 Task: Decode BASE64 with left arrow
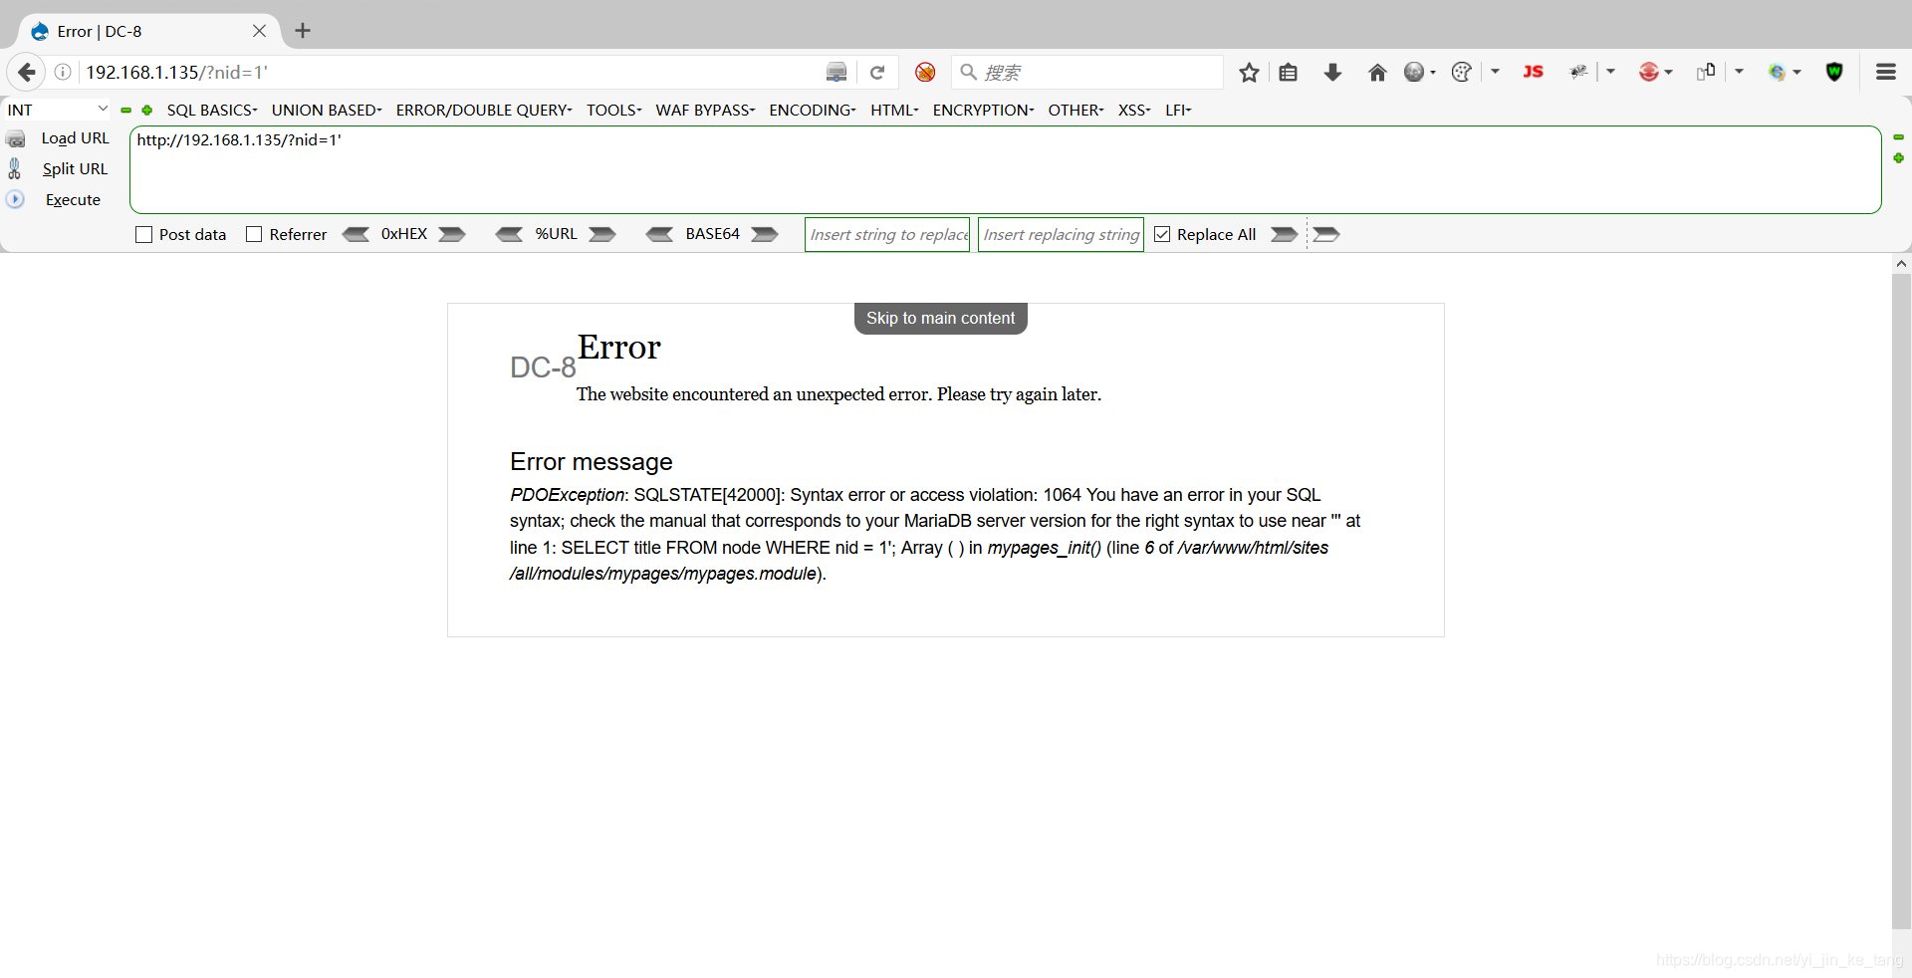point(659,234)
